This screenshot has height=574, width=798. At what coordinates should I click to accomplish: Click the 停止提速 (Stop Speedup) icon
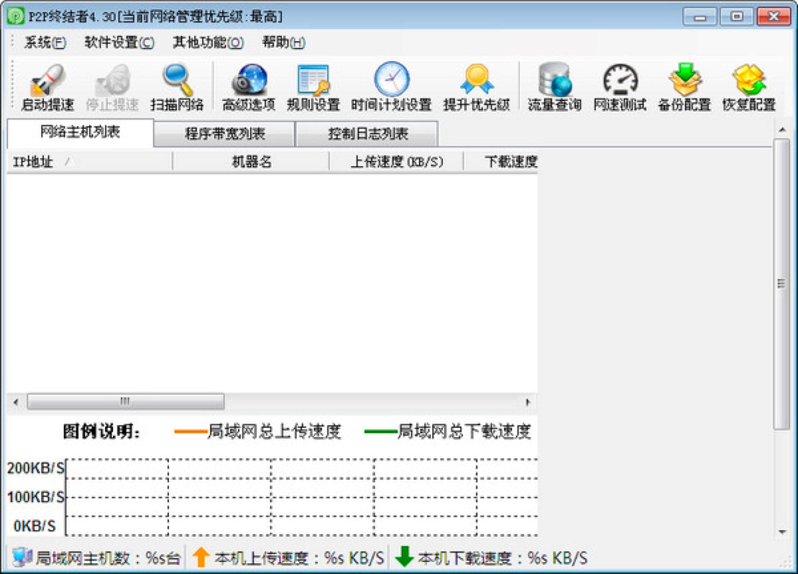pyautogui.click(x=110, y=85)
